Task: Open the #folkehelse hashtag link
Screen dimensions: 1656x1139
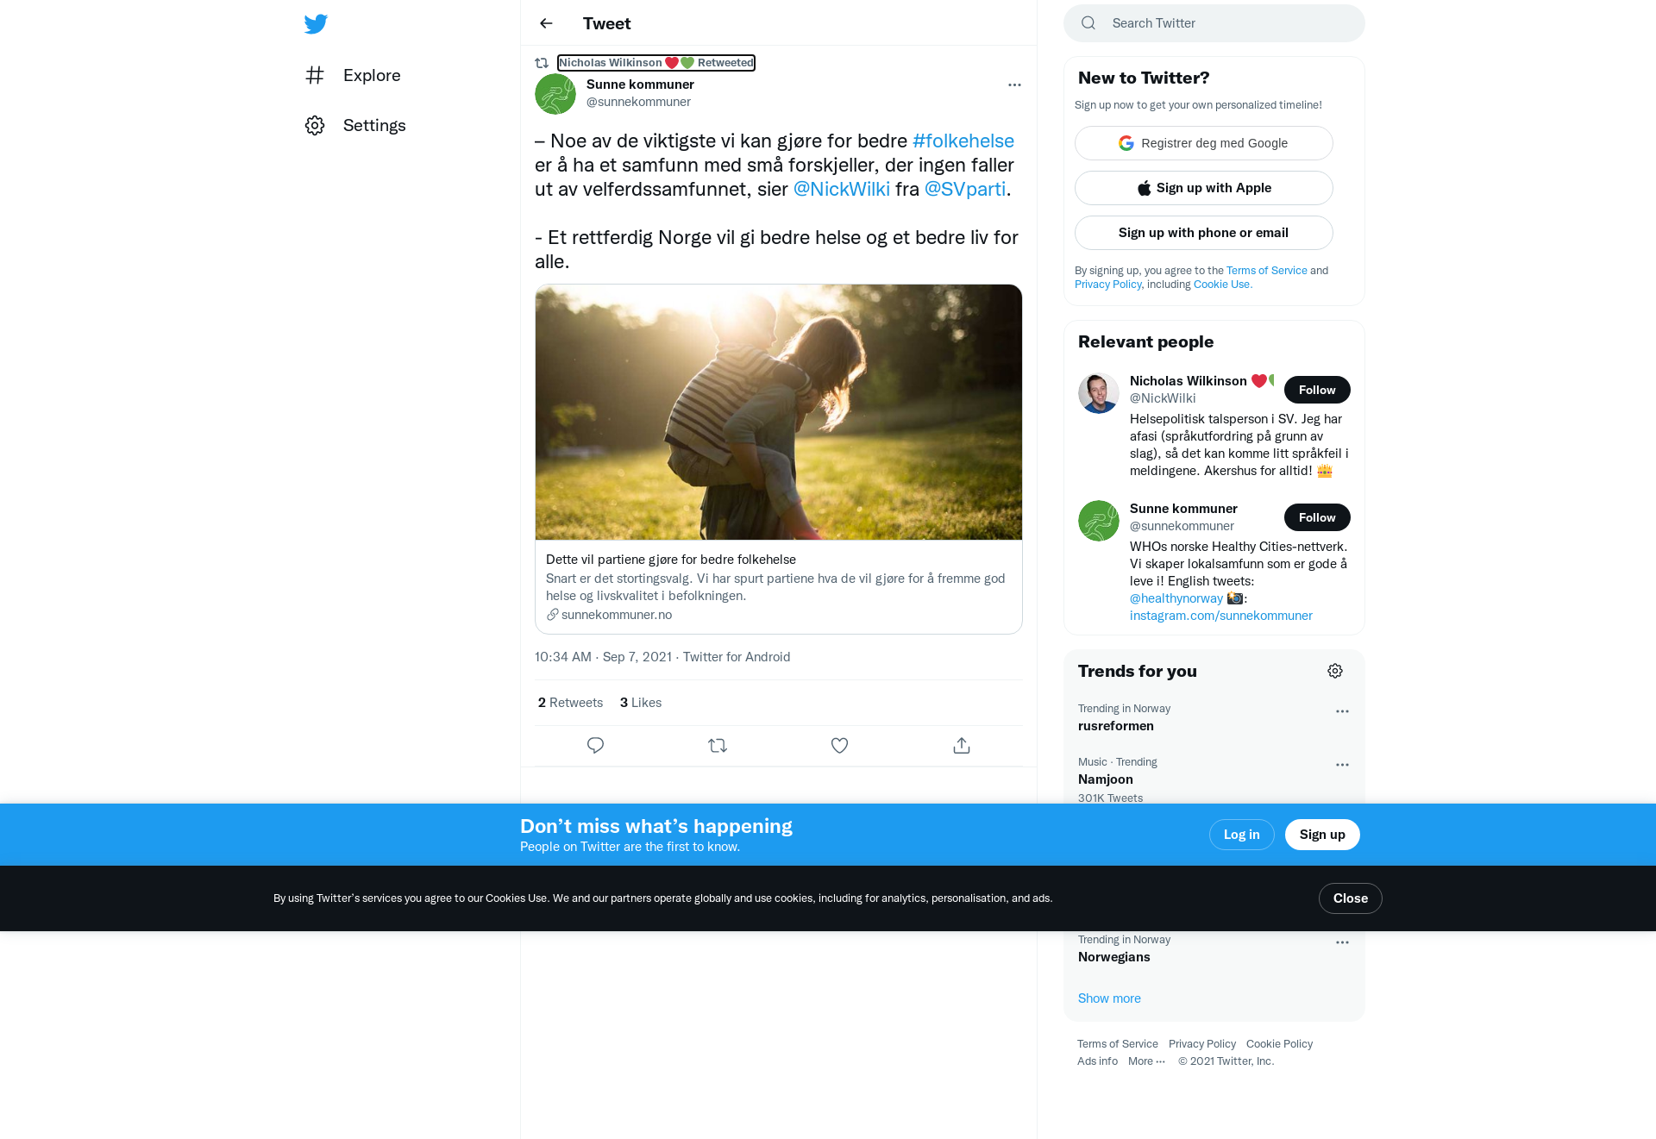Action: (x=963, y=141)
